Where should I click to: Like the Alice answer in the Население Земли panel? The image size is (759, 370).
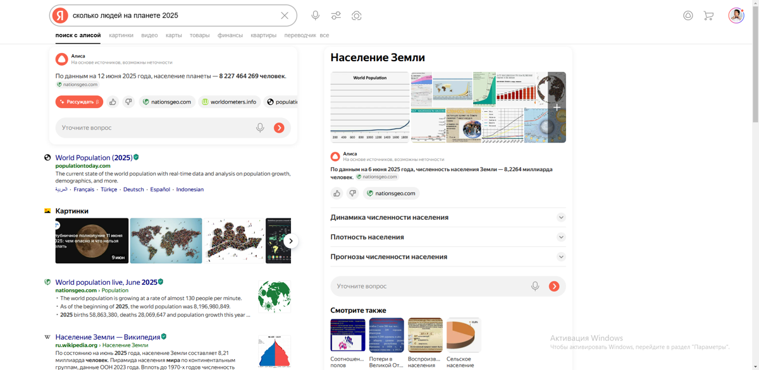[x=336, y=193]
